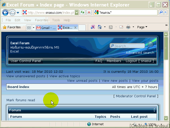170x128 pixels.
Task: Open the Members list
Action: [114, 61]
